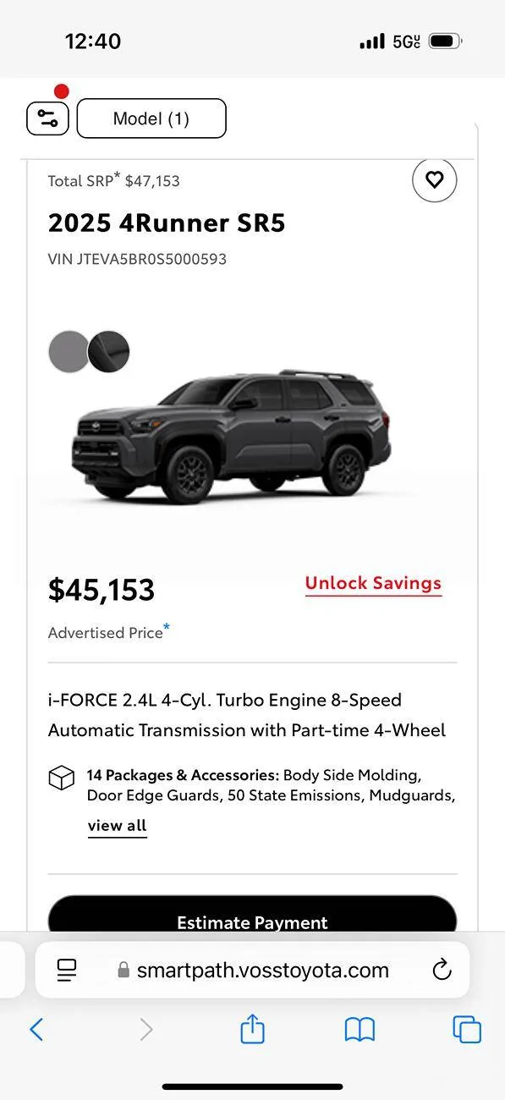
Task: Tap the padlock icon next to the URL
Action: point(124,971)
